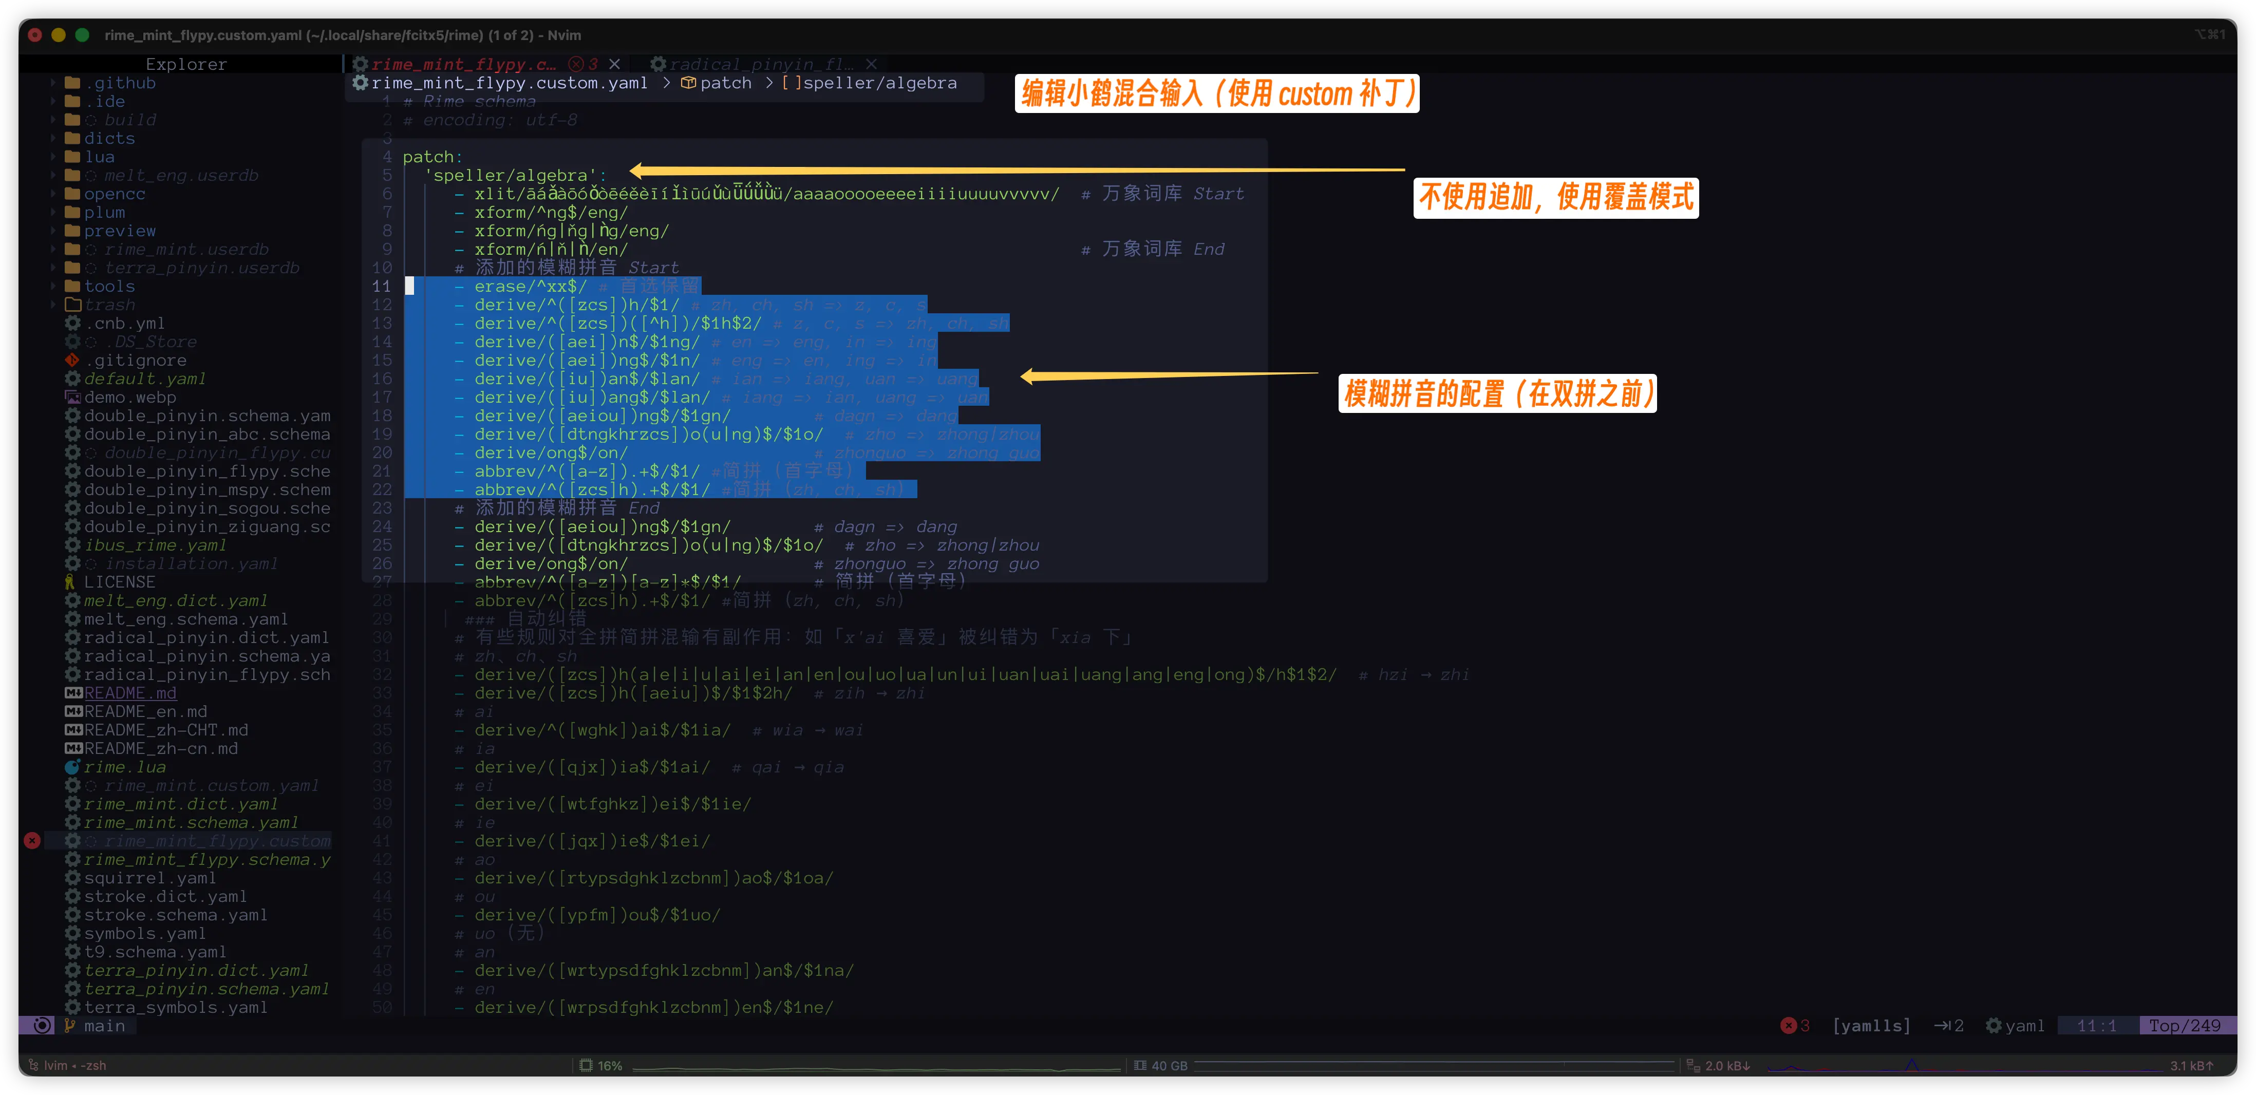Click the .gitignore git file icon

click(73, 360)
